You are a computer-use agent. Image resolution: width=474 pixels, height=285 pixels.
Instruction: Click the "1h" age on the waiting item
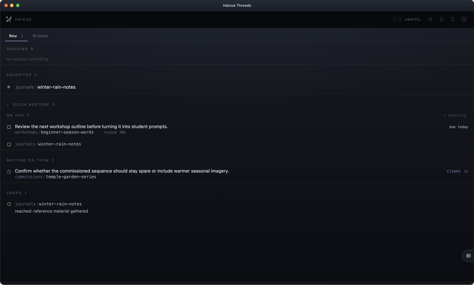click(x=466, y=171)
